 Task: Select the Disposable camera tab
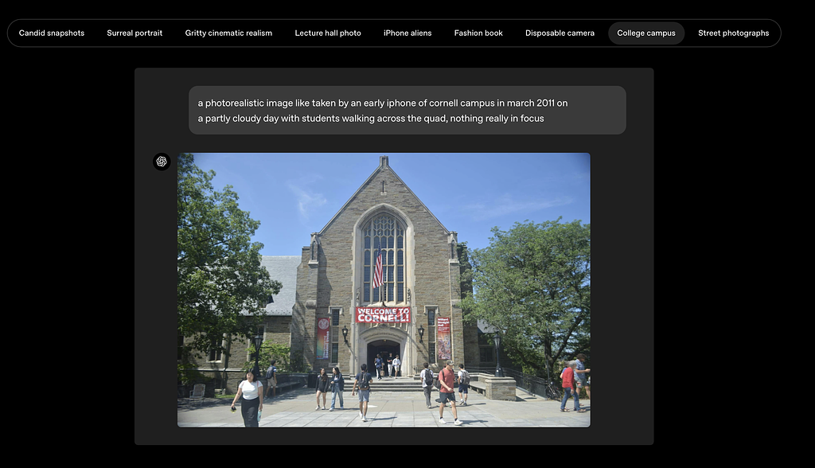560,33
